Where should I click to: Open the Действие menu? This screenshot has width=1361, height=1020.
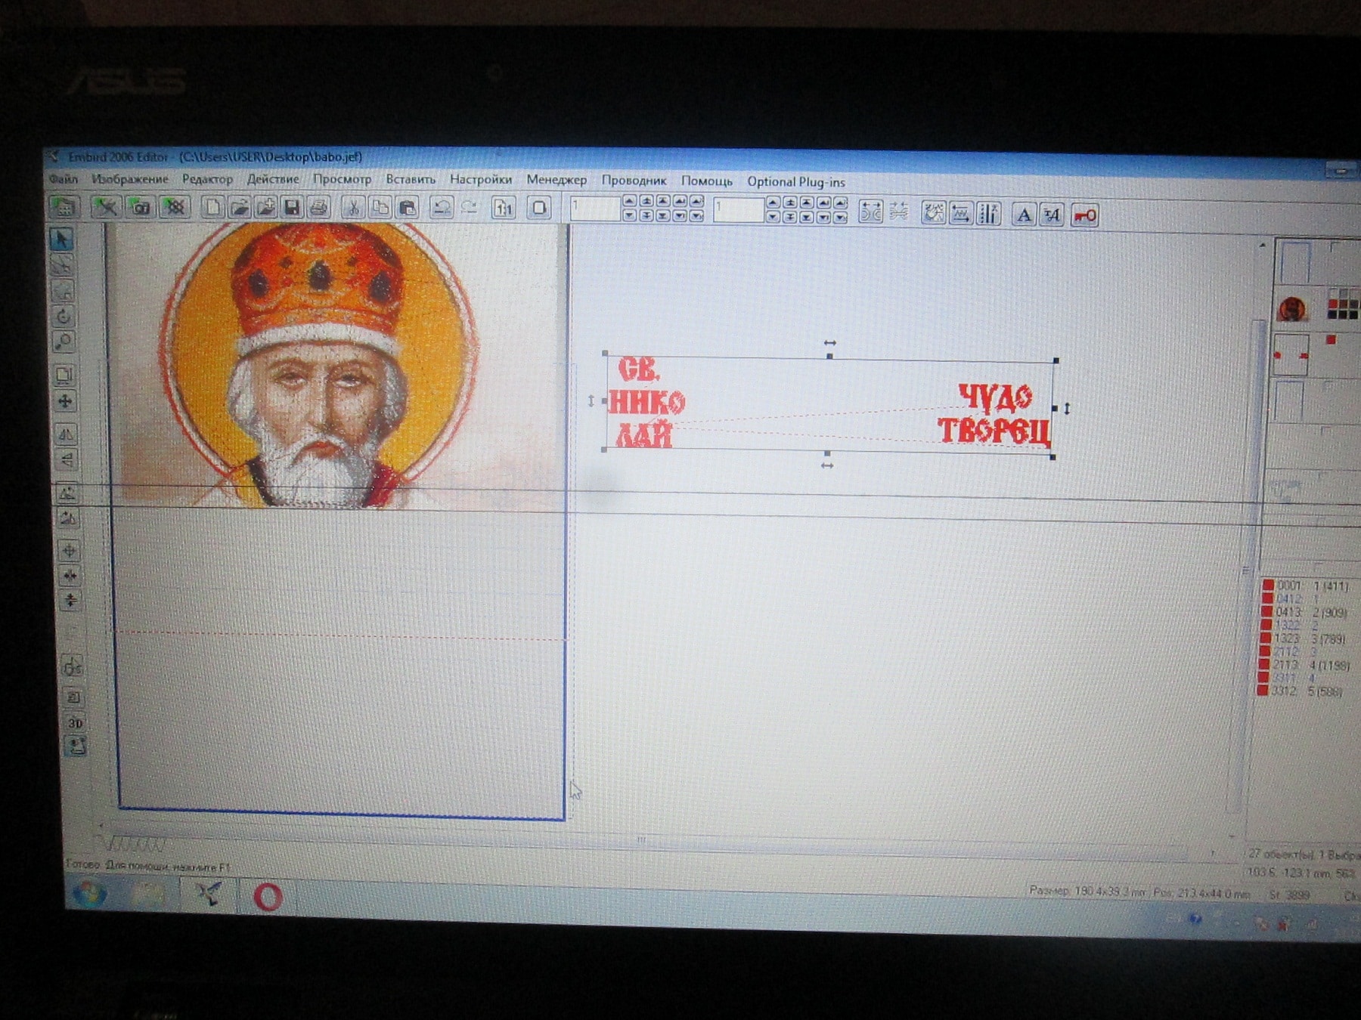[x=273, y=179]
